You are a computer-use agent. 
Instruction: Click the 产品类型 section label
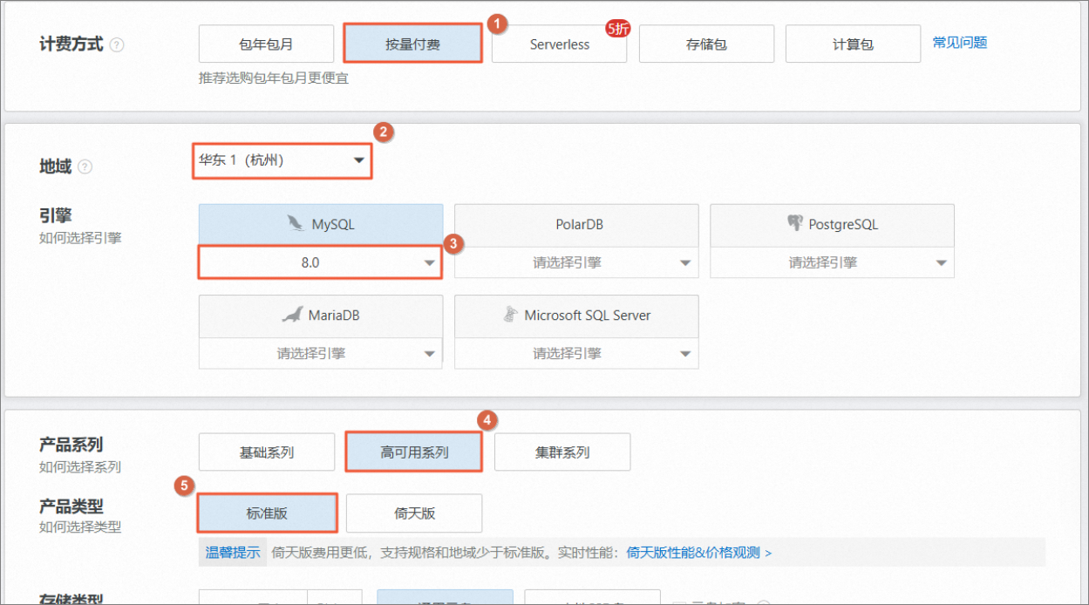(71, 506)
